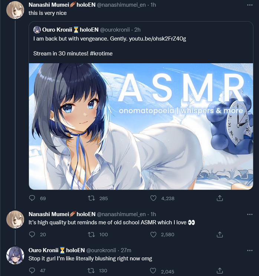Open the ASMR stream thumbnail image
Screen dimensions: 259x276
point(141,126)
